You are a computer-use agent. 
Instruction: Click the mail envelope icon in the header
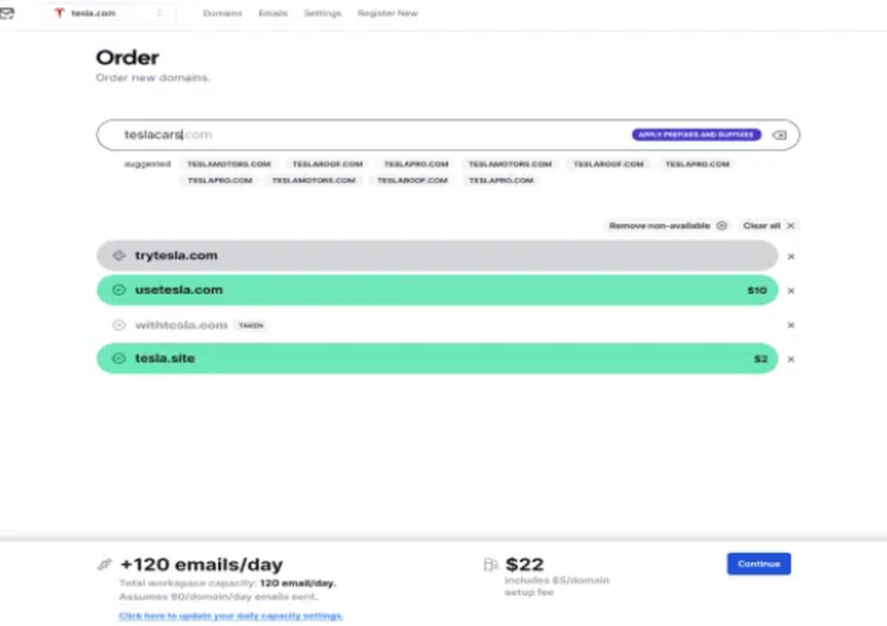coord(7,13)
